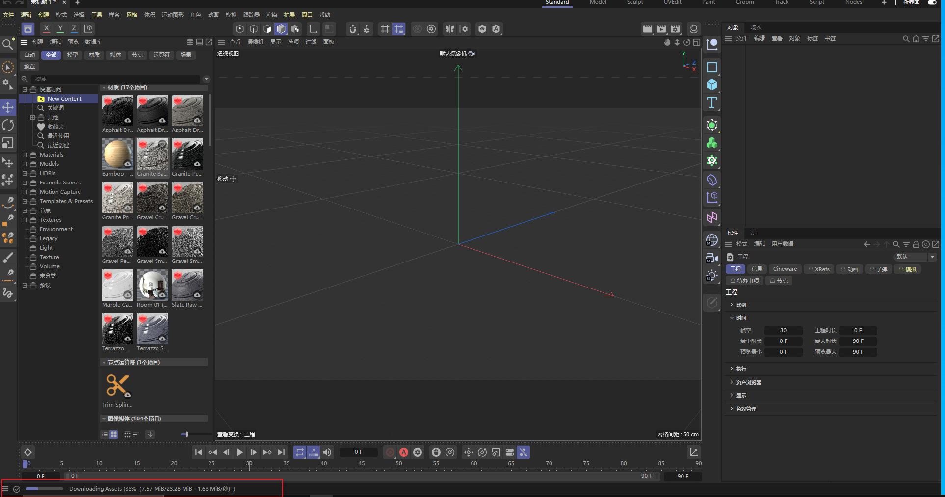Click the XRefs button in the attributes panel
This screenshot has width=945, height=497.
pyautogui.click(x=818, y=269)
